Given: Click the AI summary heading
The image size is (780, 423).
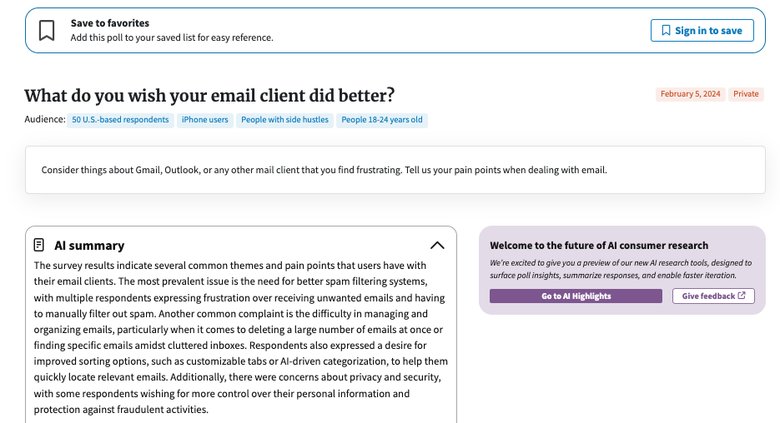Looking at the screenshot, I should [89, 246].
